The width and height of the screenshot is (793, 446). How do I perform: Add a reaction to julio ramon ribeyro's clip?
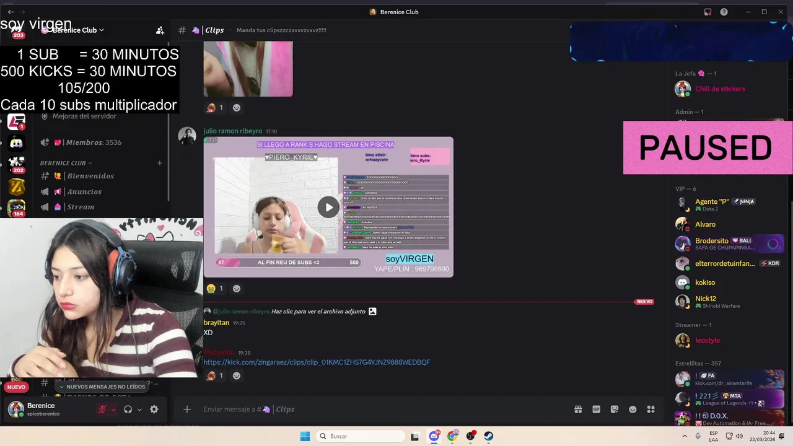pyautogui.click(x=236, y=289)
